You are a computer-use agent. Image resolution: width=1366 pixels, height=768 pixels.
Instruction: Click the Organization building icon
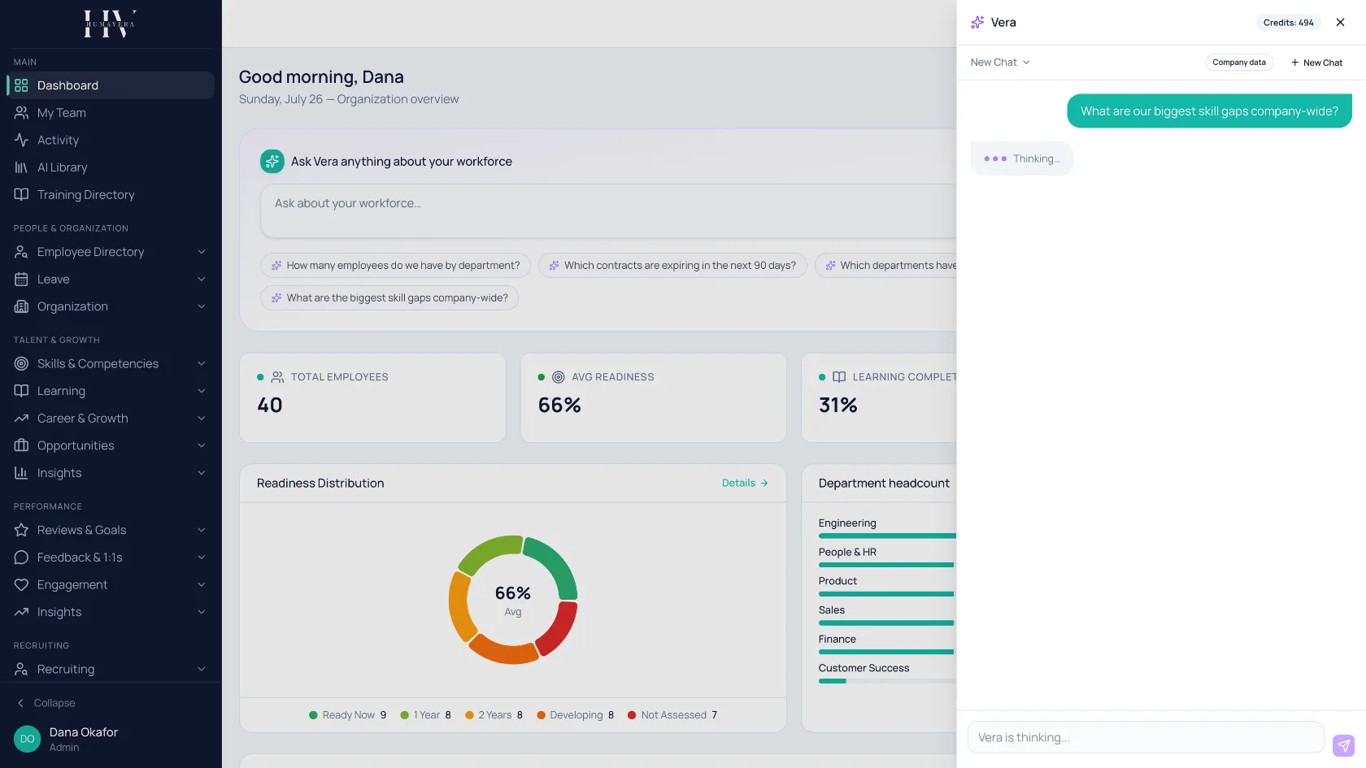(x=21, y=306)
